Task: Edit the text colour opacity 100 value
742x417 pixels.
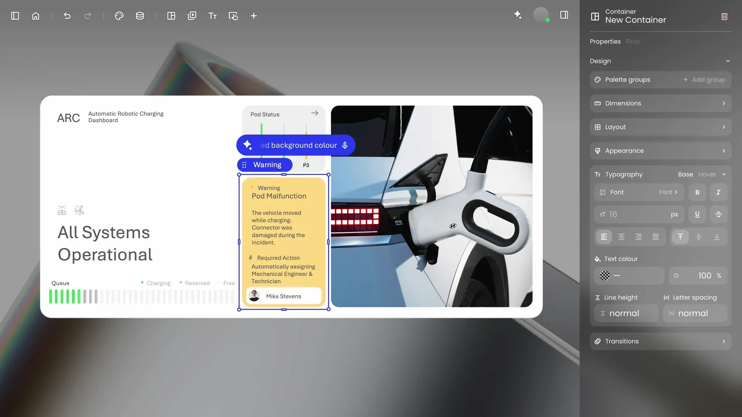Action: coord(705,276)
